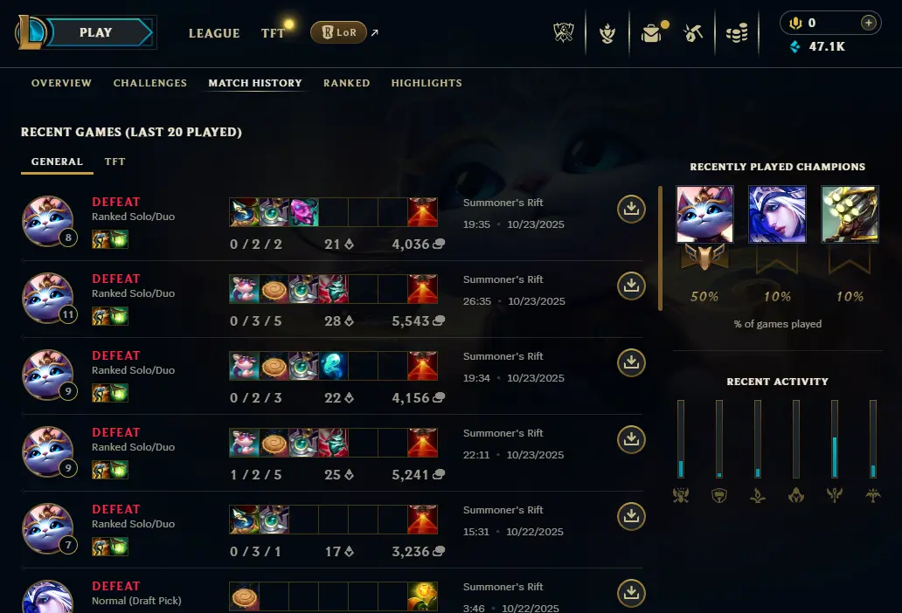902x613 pixels.
Task: Click the League of Legends logo icon
Action: [30, 32]
